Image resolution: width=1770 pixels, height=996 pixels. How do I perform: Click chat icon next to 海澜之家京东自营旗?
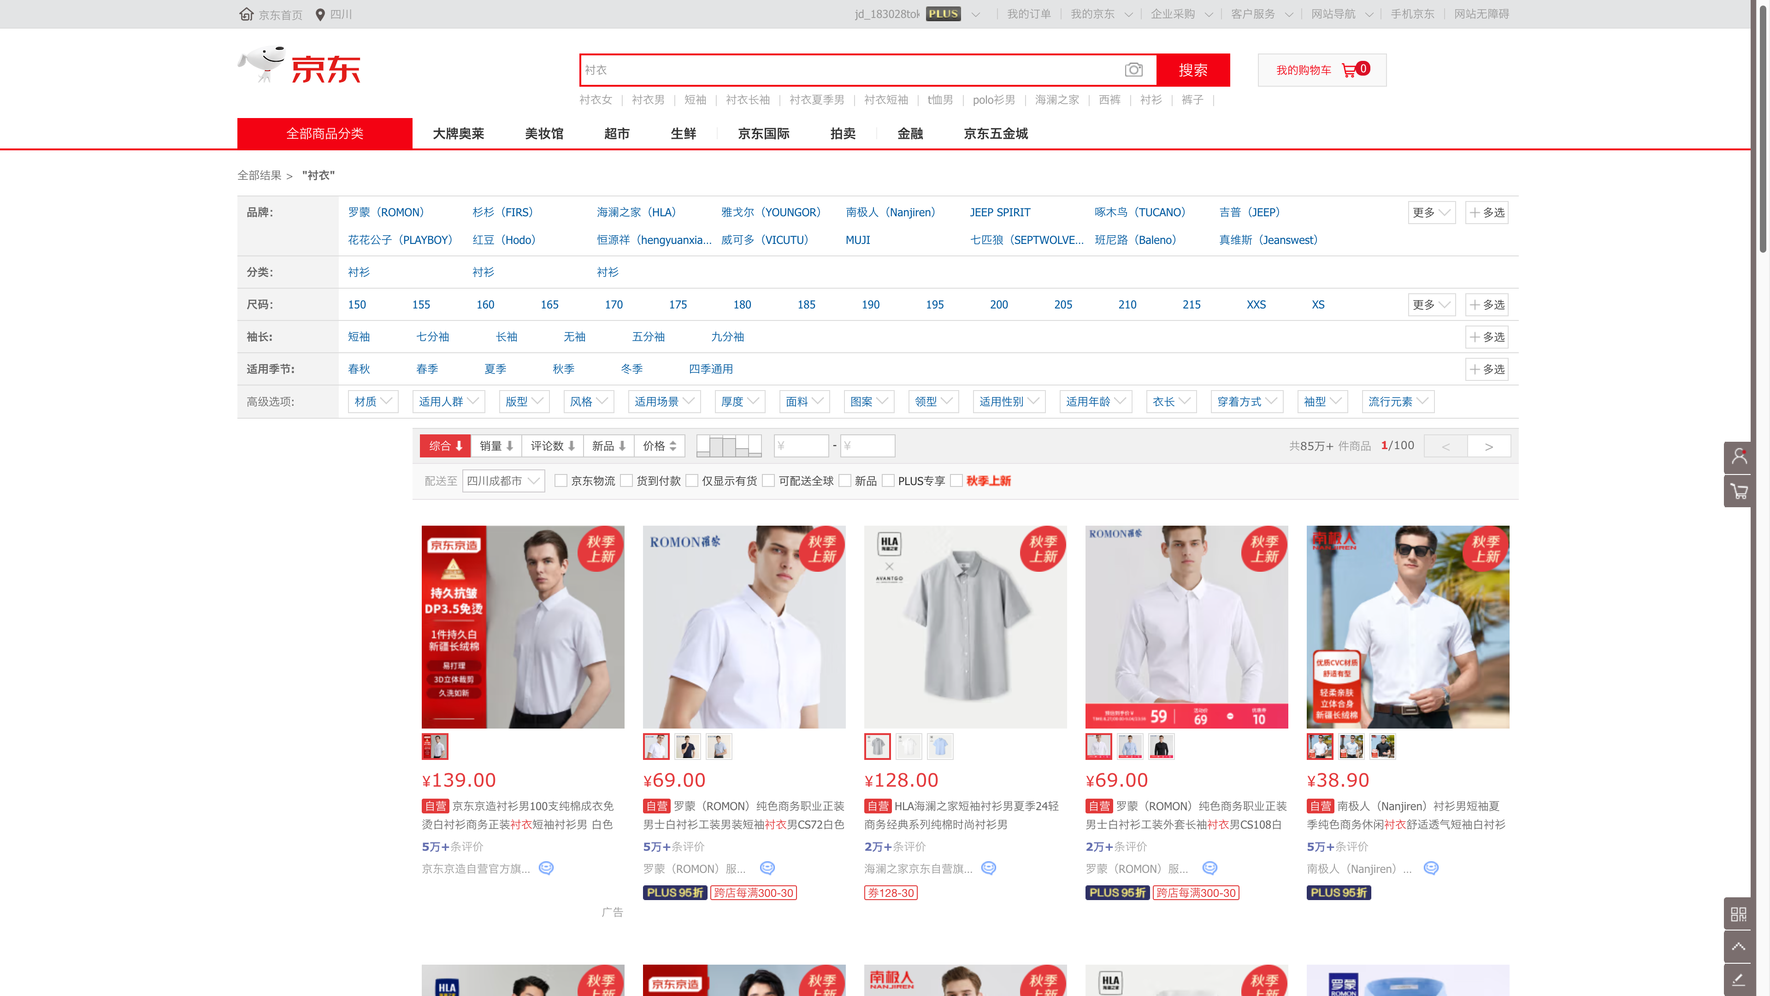pos(989,868)
